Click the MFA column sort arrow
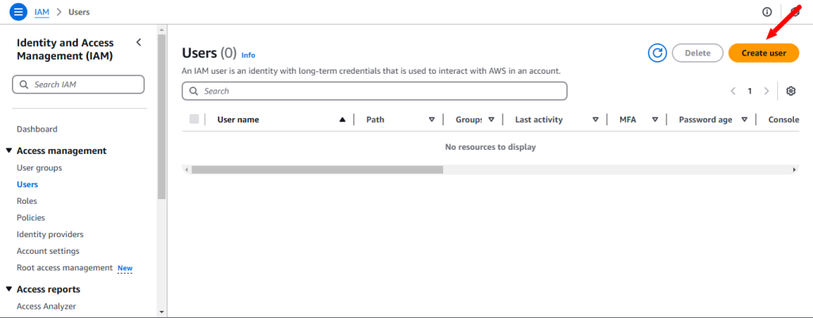 pos(655,120)
